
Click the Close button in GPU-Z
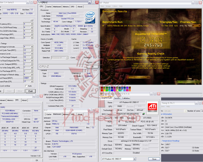[x=154, y=159]
